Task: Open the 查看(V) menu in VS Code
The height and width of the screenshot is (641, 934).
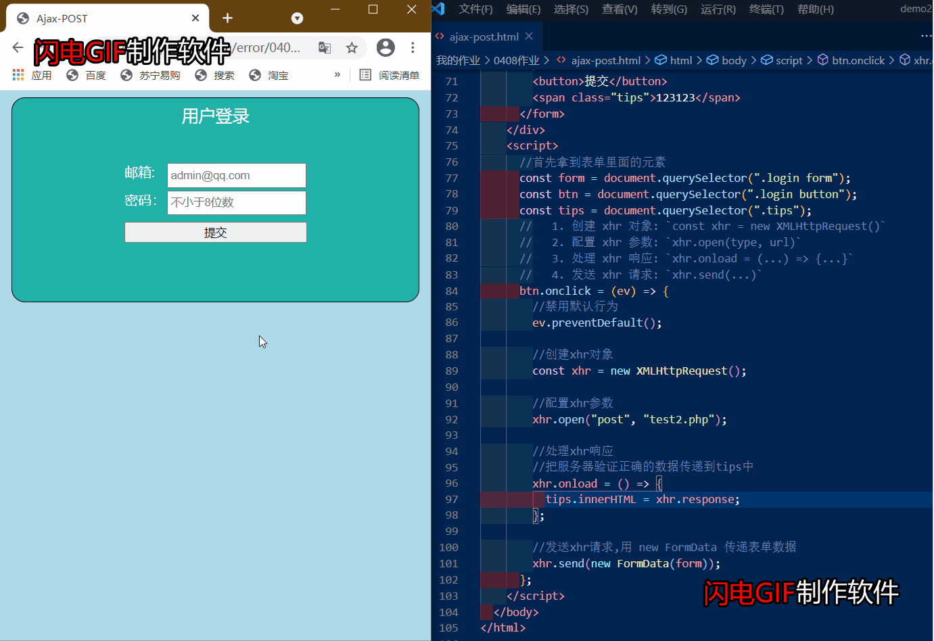Action: click(x=620, y=9)
